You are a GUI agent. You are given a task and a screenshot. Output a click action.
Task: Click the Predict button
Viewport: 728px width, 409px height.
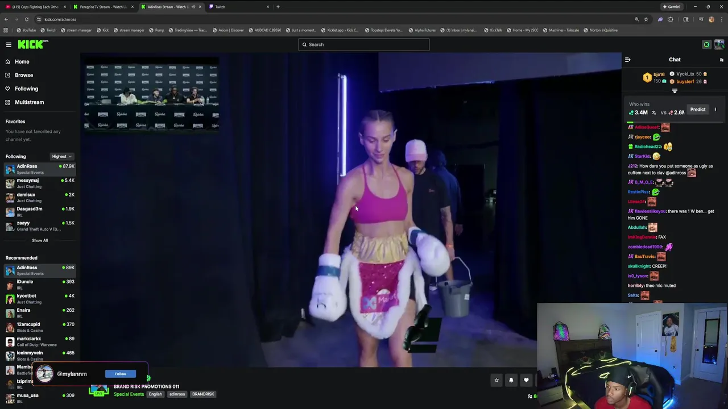tap(698, 110)
